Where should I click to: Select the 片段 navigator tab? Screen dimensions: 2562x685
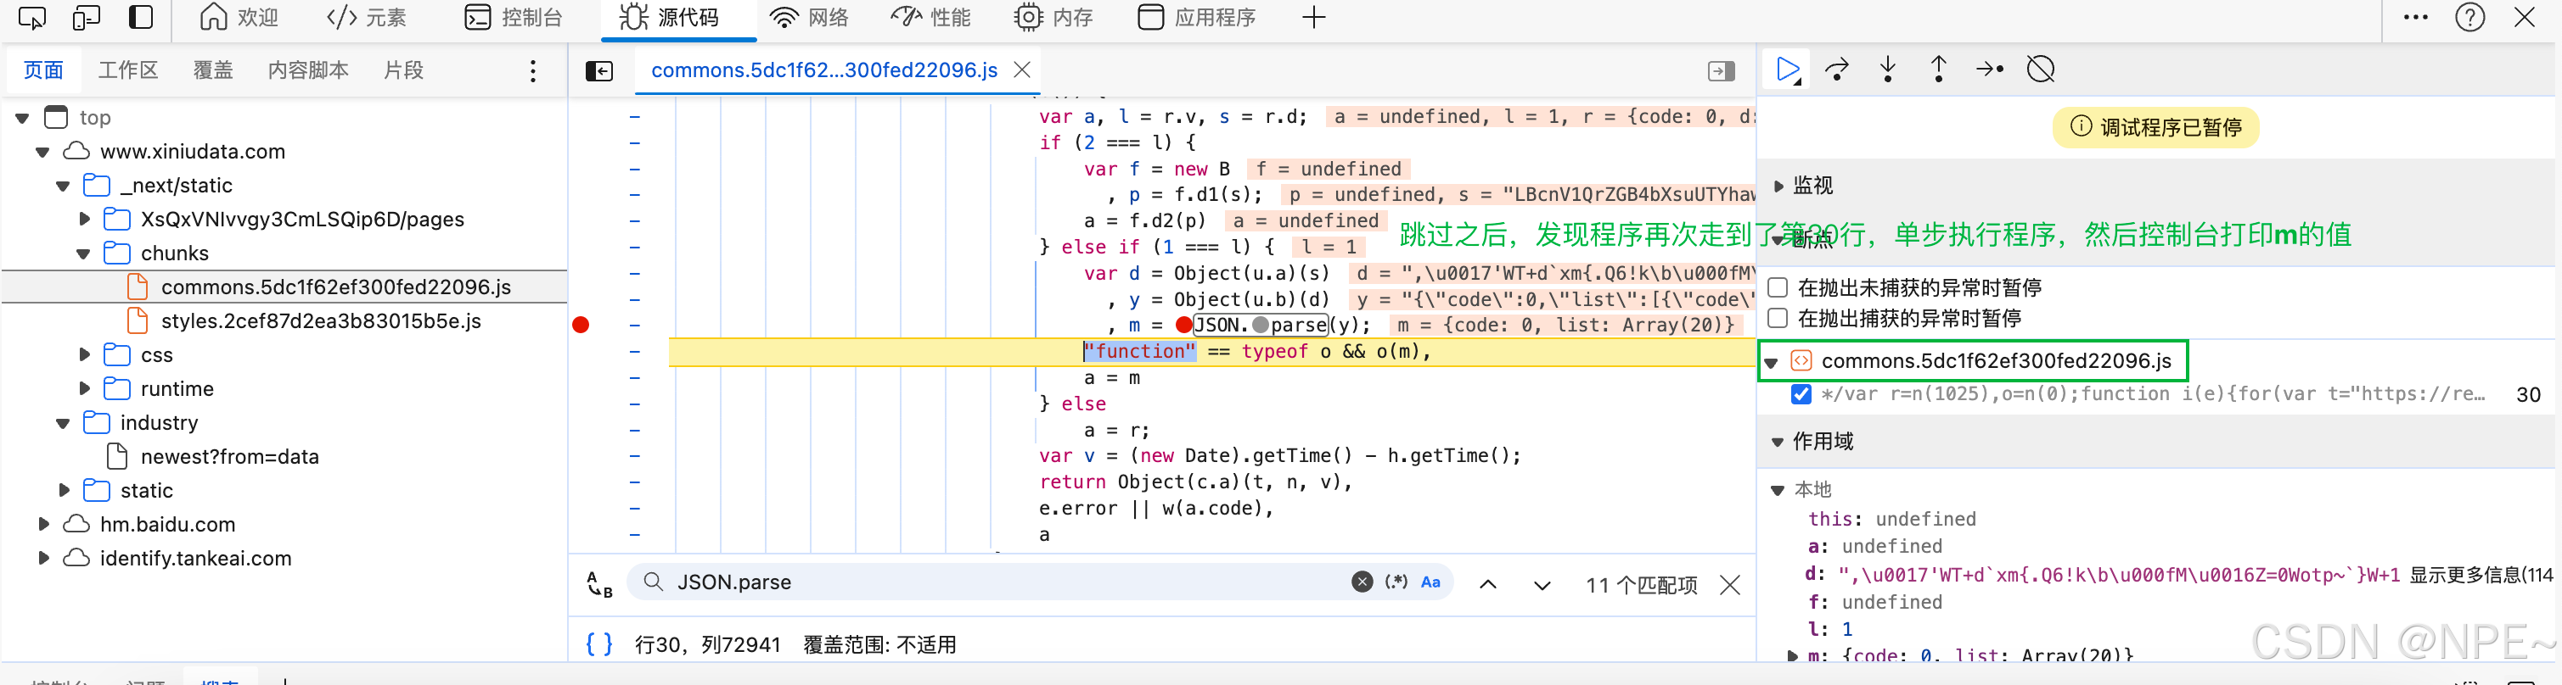click(404, 70)
